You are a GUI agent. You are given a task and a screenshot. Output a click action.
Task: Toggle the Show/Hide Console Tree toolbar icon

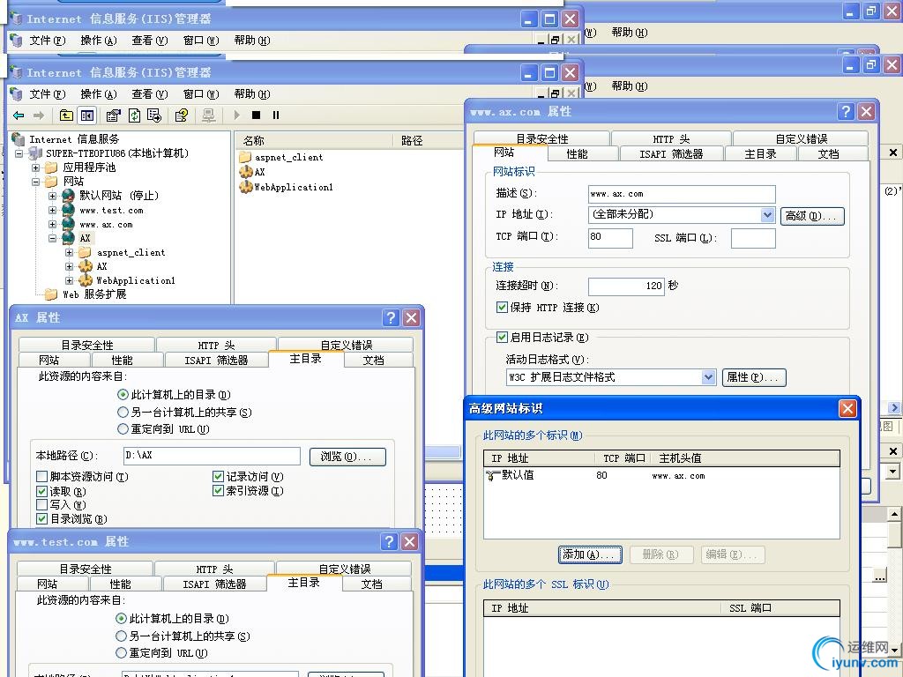point(87,115)
